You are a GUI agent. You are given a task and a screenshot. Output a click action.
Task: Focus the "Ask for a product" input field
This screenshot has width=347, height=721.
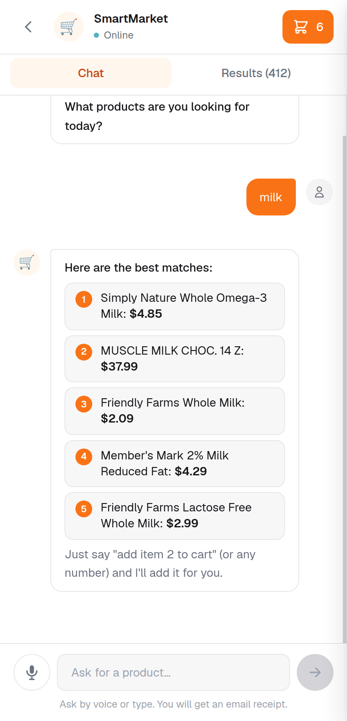tap(173, 672)
